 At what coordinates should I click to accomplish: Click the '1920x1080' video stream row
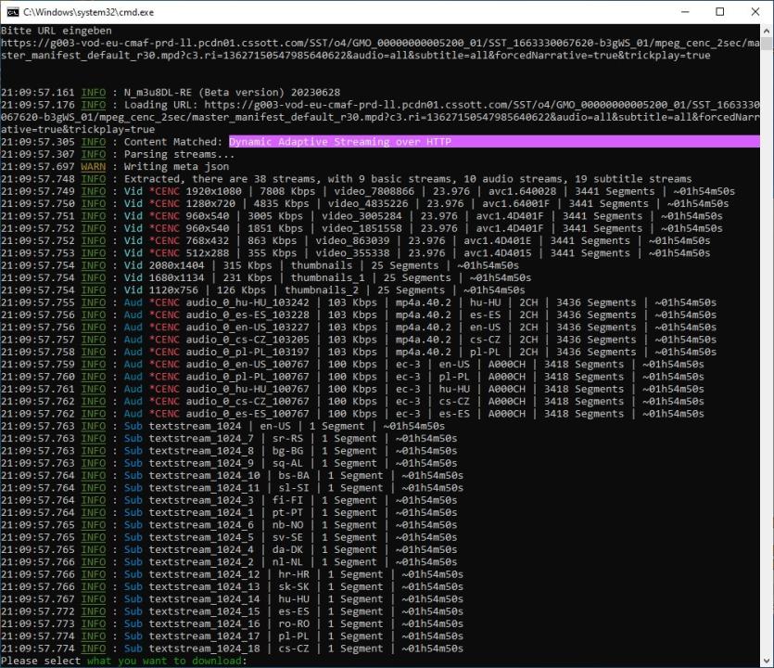click(x=368, y=191)
